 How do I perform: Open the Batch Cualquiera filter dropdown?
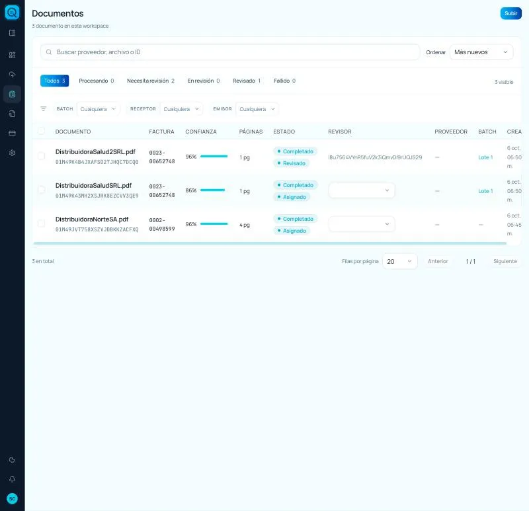tap(98, 109)
